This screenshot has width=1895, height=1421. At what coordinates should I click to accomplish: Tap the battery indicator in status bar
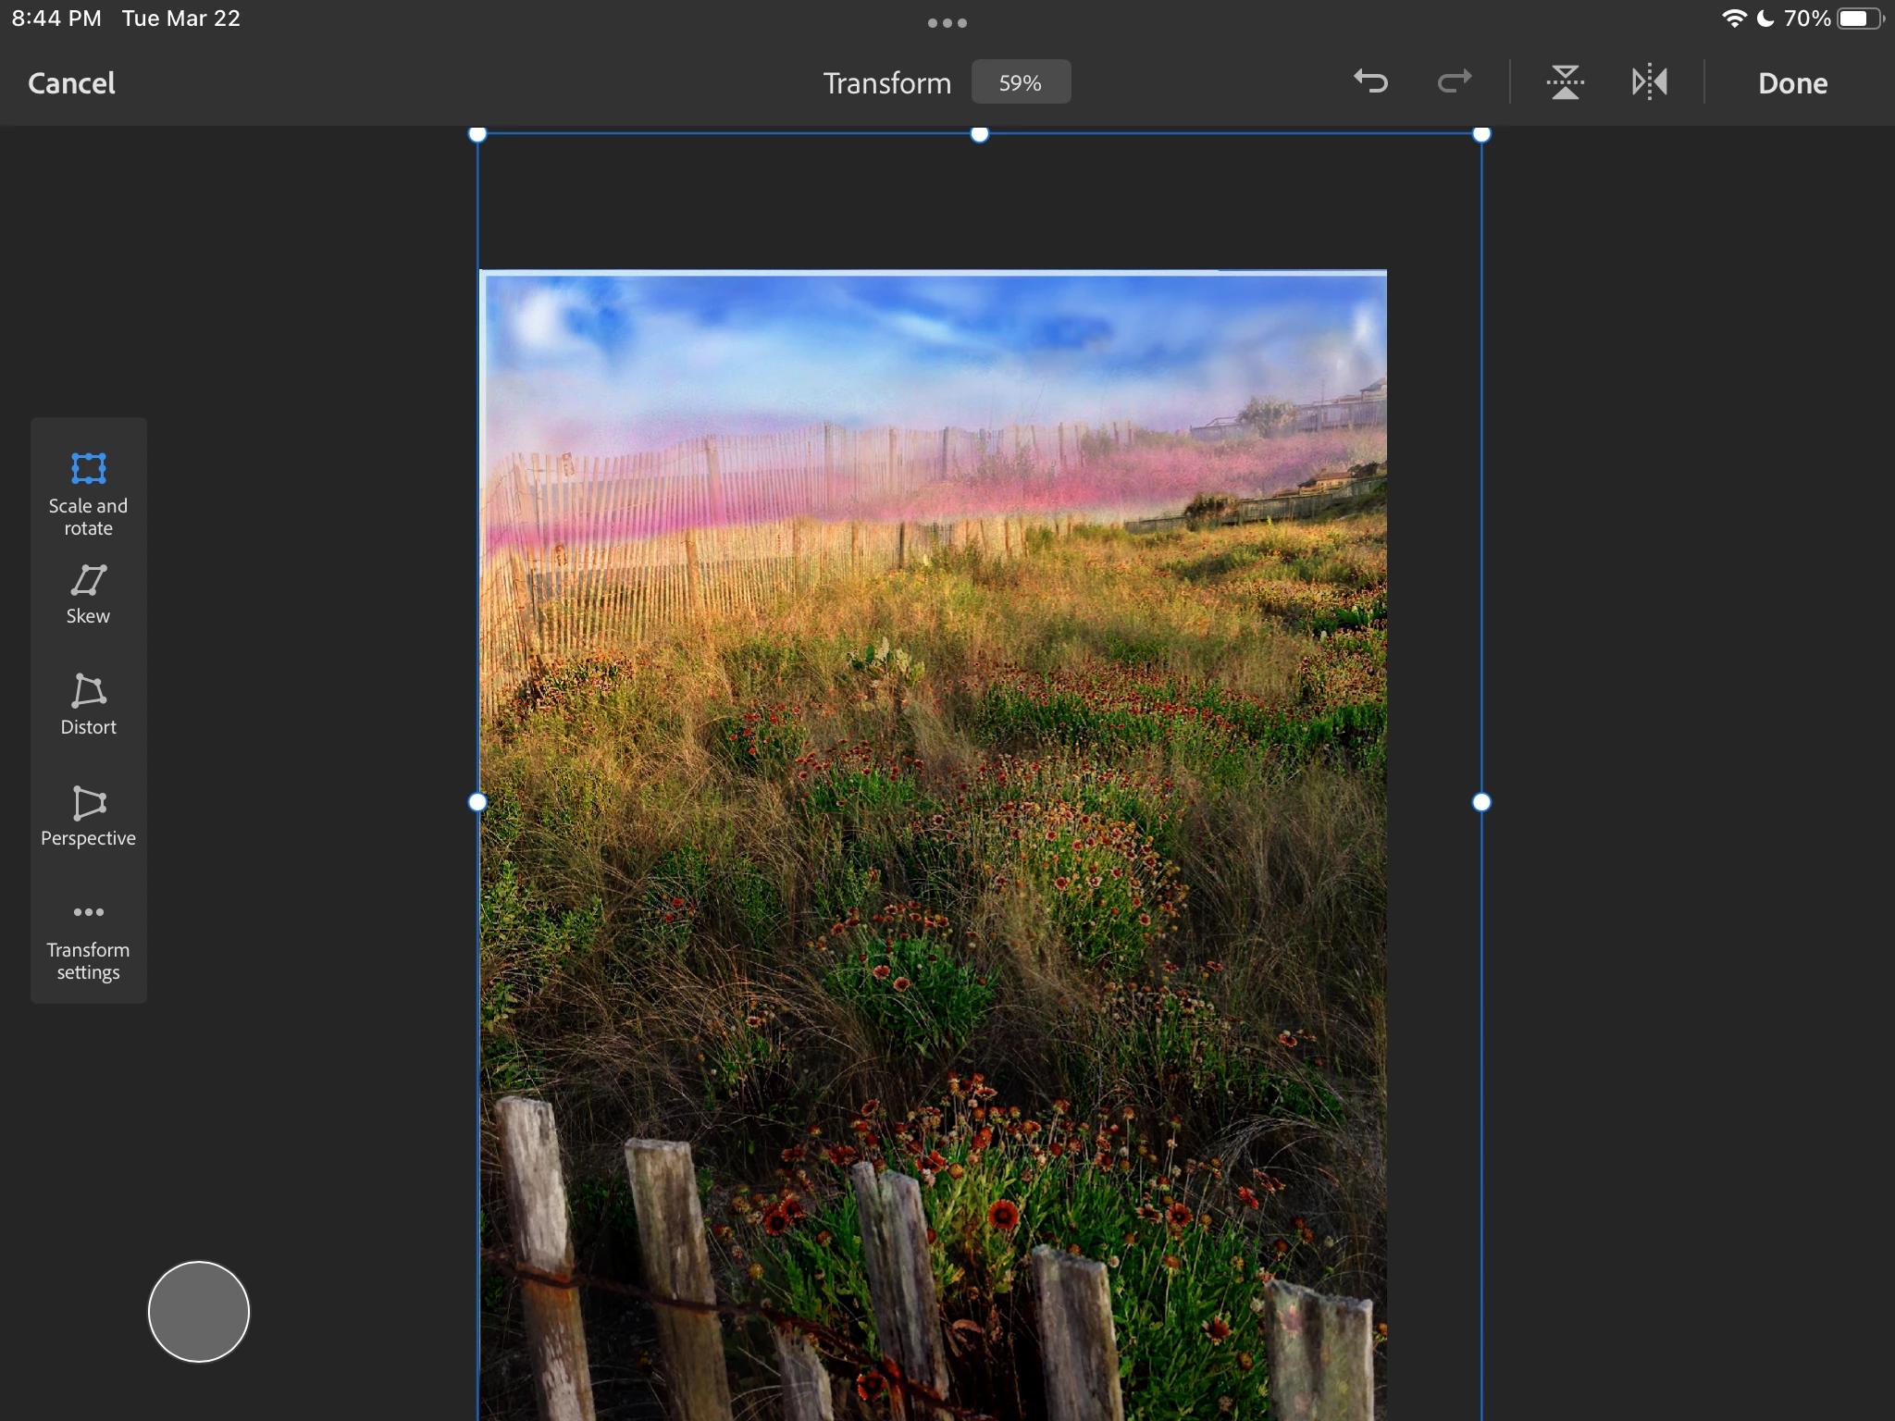1859,19
